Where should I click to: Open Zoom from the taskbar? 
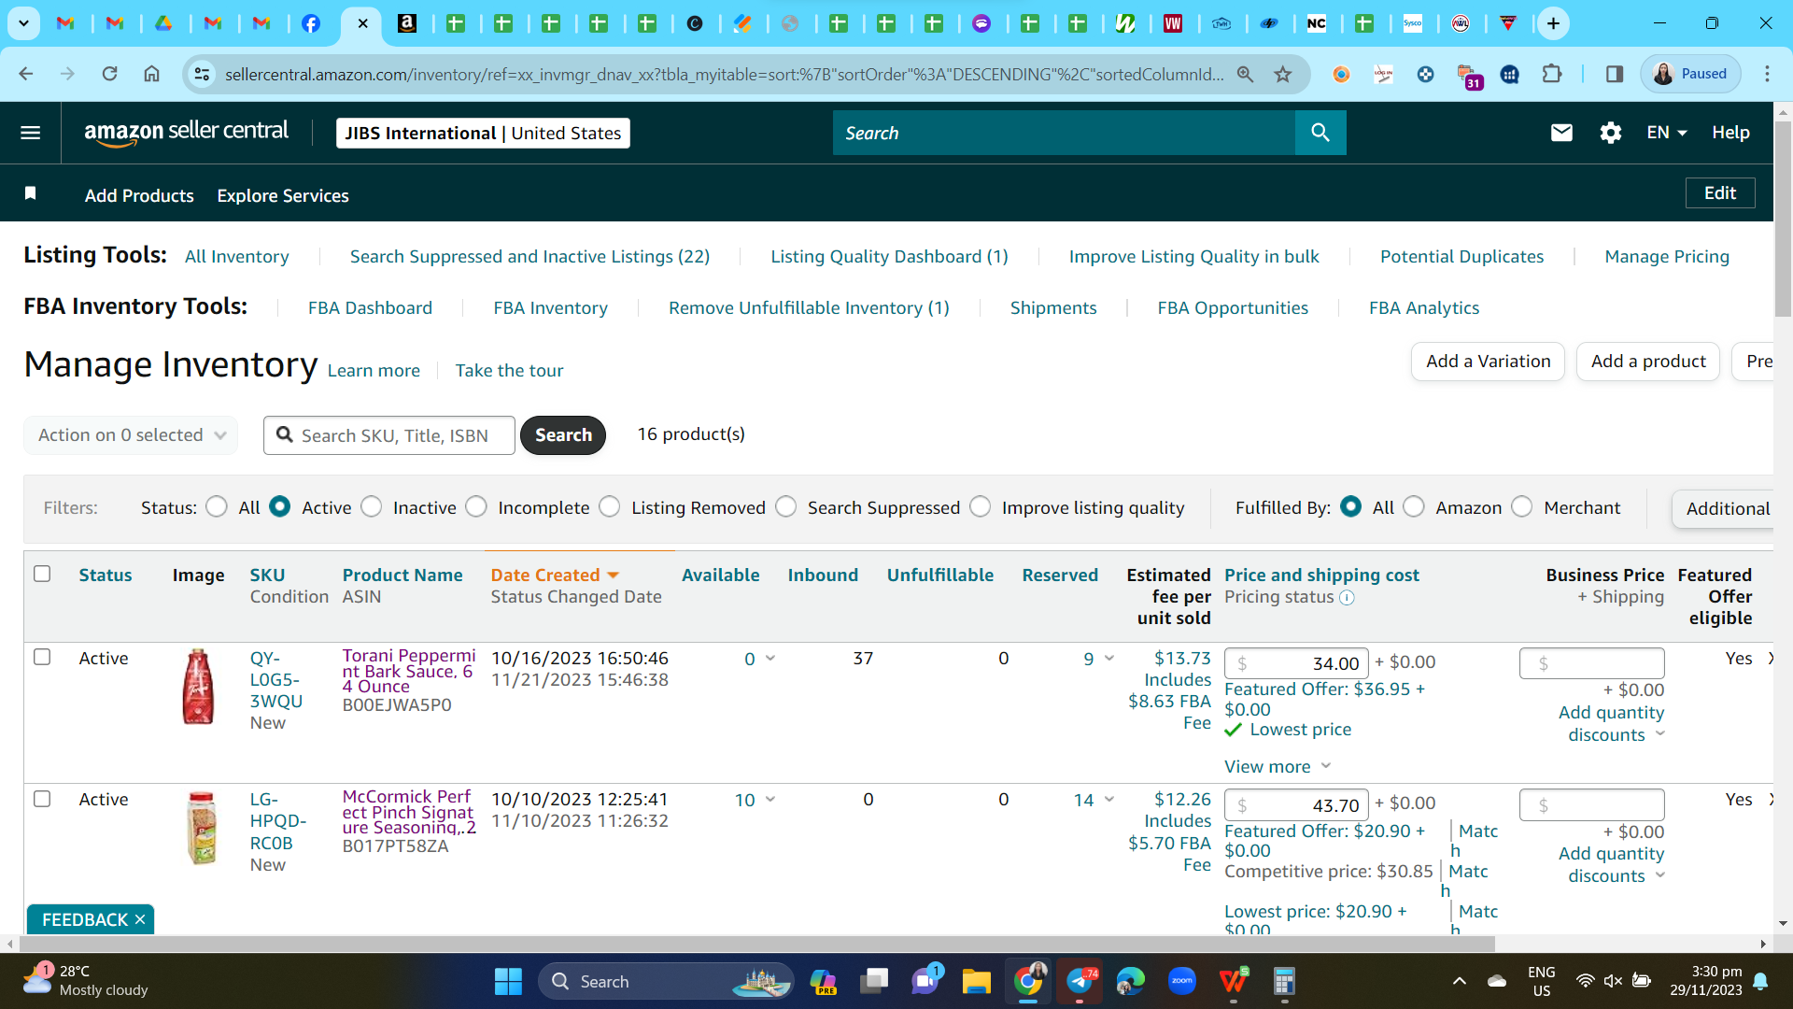click(x=1182, y=982)
